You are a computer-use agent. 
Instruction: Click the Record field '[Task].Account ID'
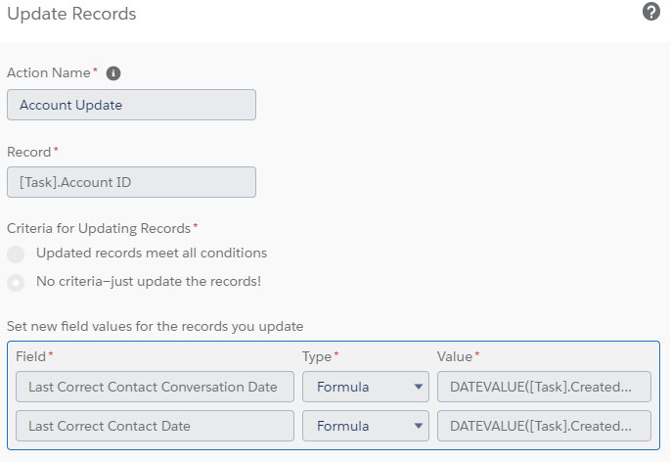click(131, 182)
